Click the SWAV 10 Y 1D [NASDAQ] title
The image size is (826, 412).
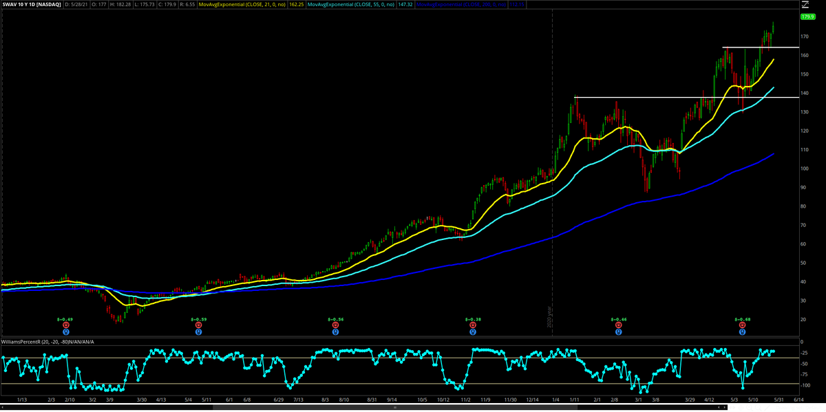tap(32, 6)
